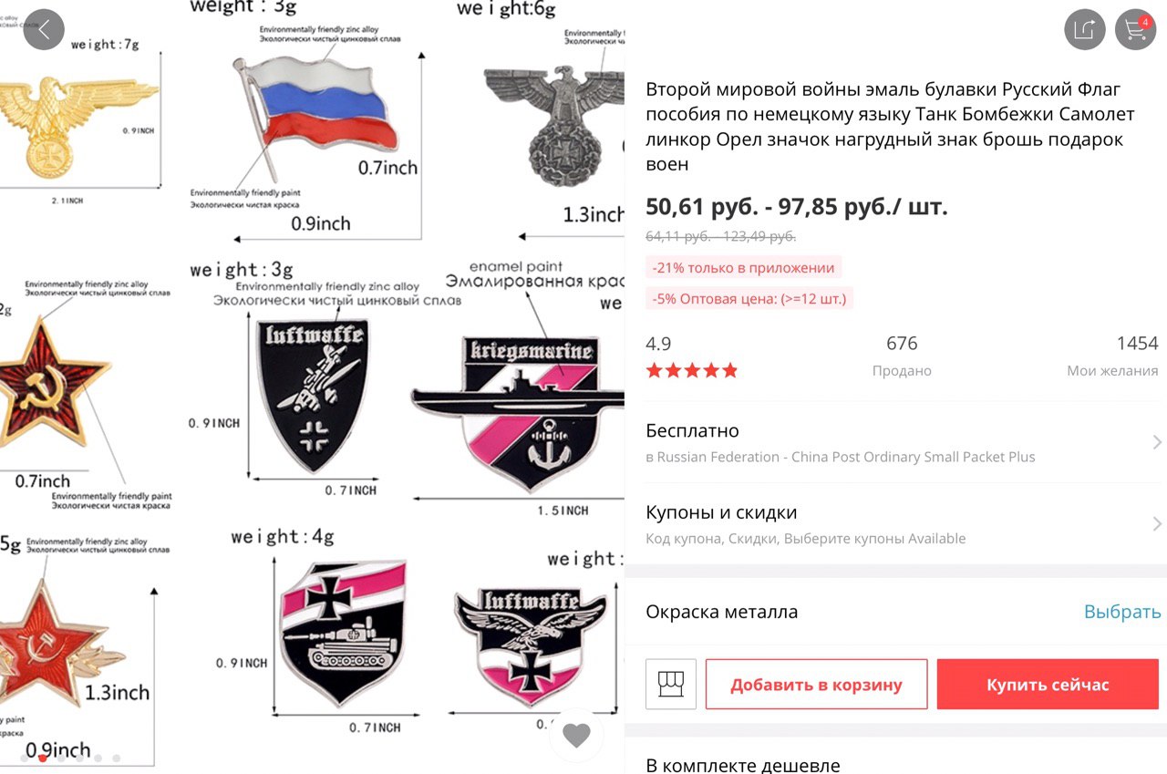Add product to wishlist with heart icon
Viewport: 1167px width, 774px height.
tap(576, 735)
